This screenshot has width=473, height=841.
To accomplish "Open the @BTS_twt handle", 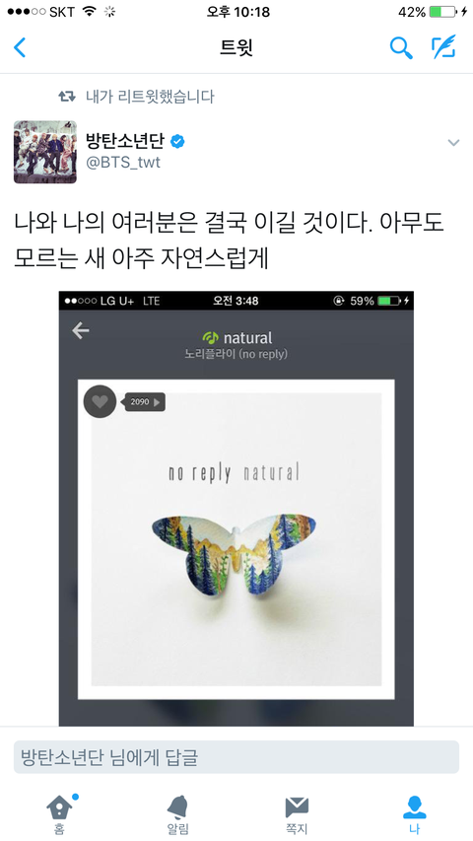I will [x=123, y=162].
